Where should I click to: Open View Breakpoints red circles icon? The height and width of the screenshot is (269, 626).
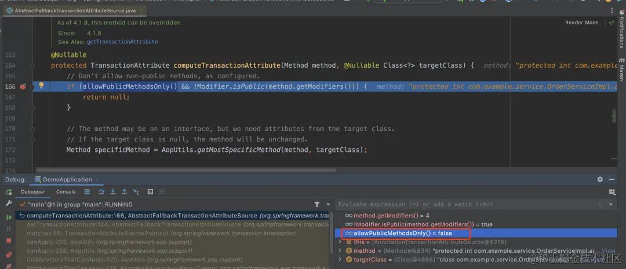[x=9, y=255]
